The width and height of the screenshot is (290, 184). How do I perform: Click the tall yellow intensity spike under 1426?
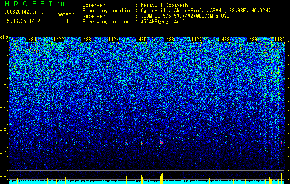pyautogui.click(x=162, y=178)
